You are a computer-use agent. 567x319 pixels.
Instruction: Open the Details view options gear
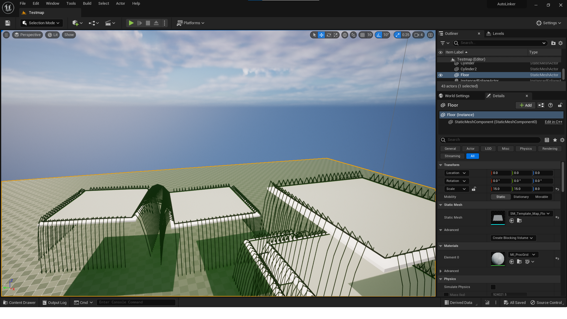562,140
